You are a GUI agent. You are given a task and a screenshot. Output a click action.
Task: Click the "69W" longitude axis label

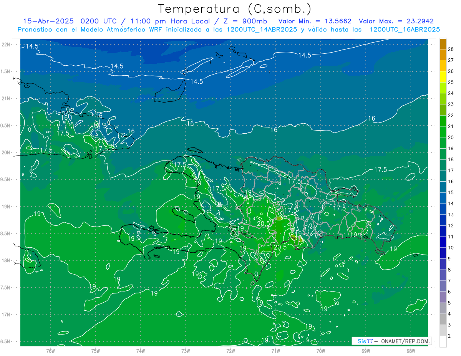pyautogui.click(x=366, y=351)
